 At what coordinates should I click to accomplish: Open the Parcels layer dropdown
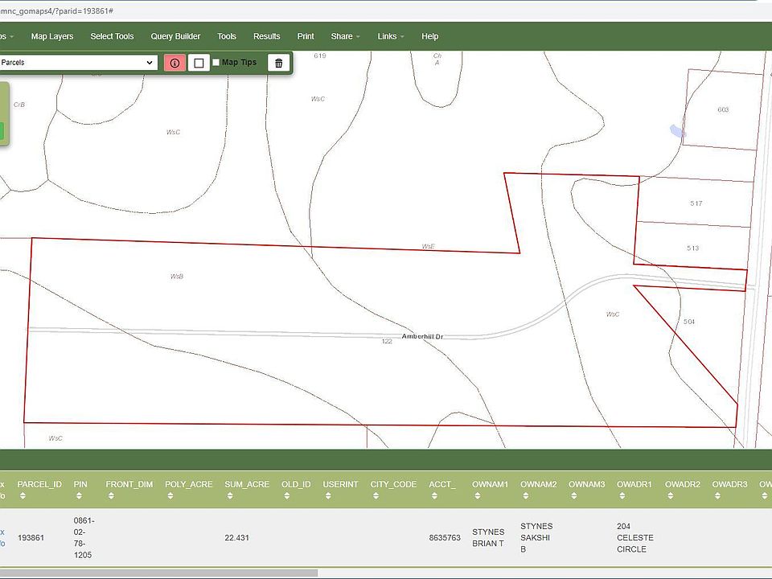click(x=78, y=63)
